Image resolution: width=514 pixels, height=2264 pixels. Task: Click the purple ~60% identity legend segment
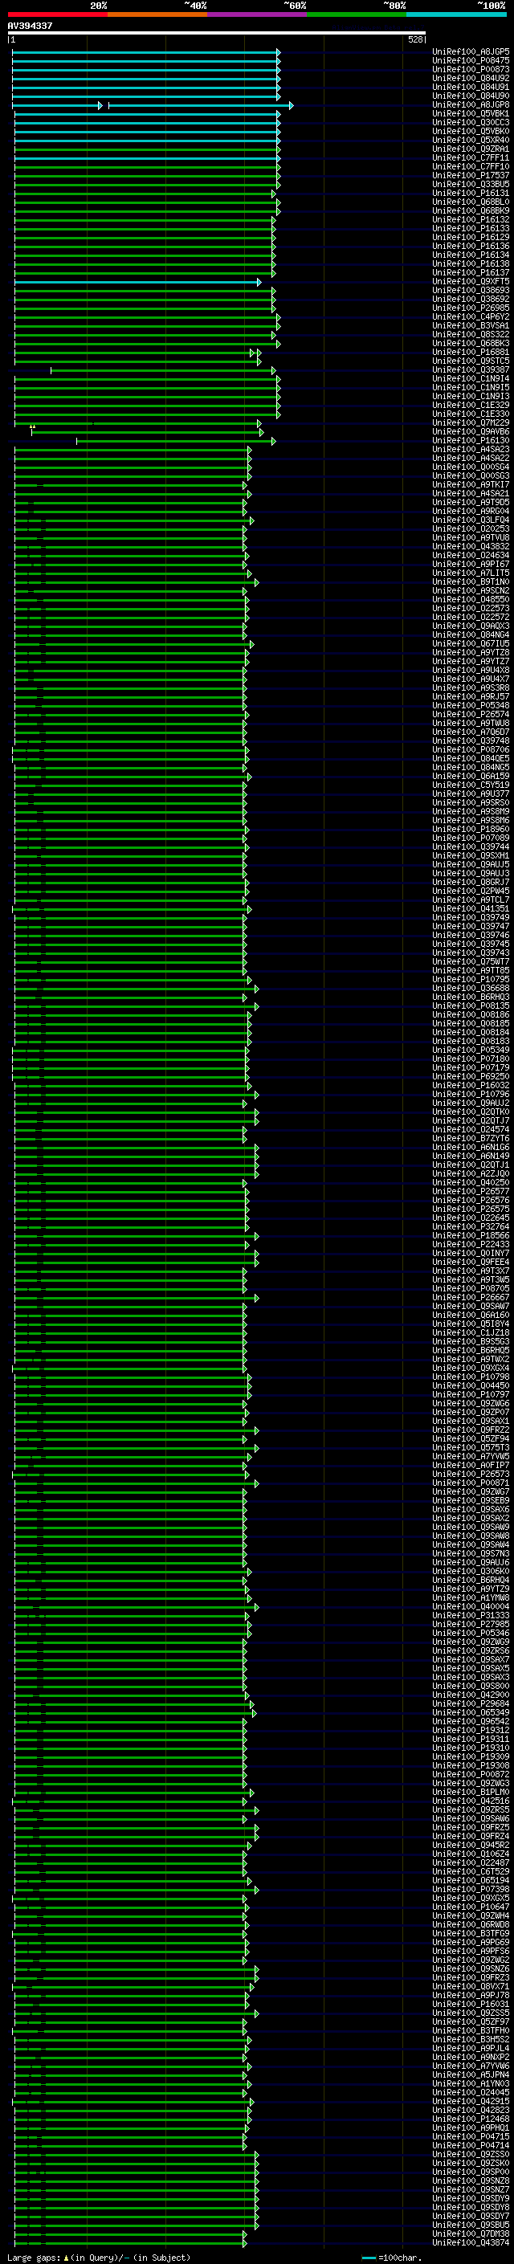(x=256, y=14)
